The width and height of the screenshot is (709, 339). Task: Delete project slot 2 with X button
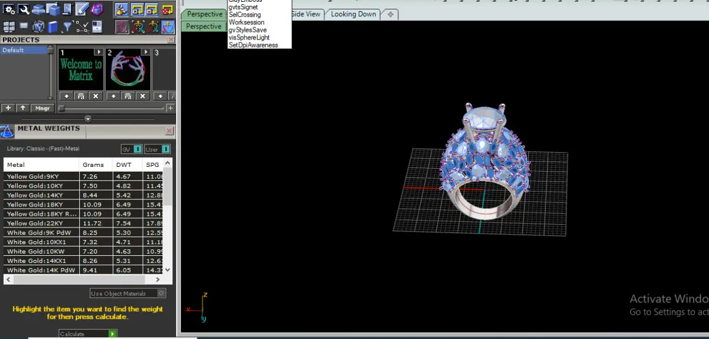click(x=142, y=96)
